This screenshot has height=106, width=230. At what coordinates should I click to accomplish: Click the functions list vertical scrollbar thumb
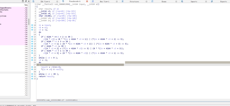[x=29, y=22]
